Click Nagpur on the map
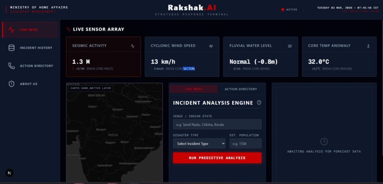383x184 pixels. click(x=111, y=142)
